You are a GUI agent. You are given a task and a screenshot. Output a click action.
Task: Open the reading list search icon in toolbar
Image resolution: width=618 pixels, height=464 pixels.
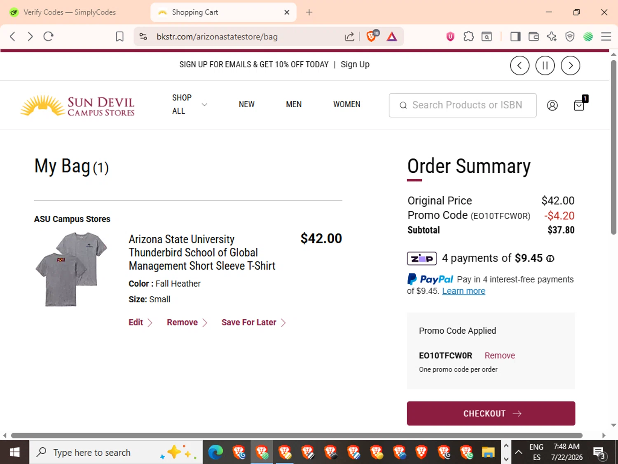(487, 37)
